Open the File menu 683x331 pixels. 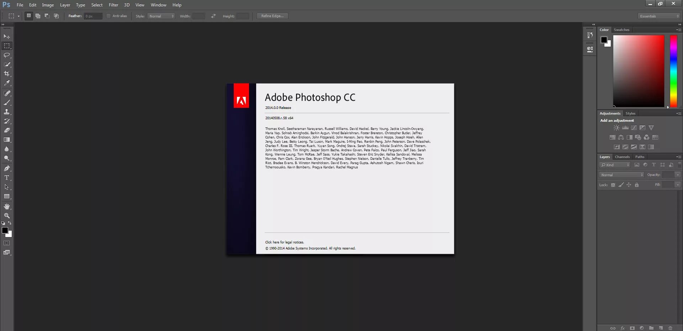click(x=20, y=5)
